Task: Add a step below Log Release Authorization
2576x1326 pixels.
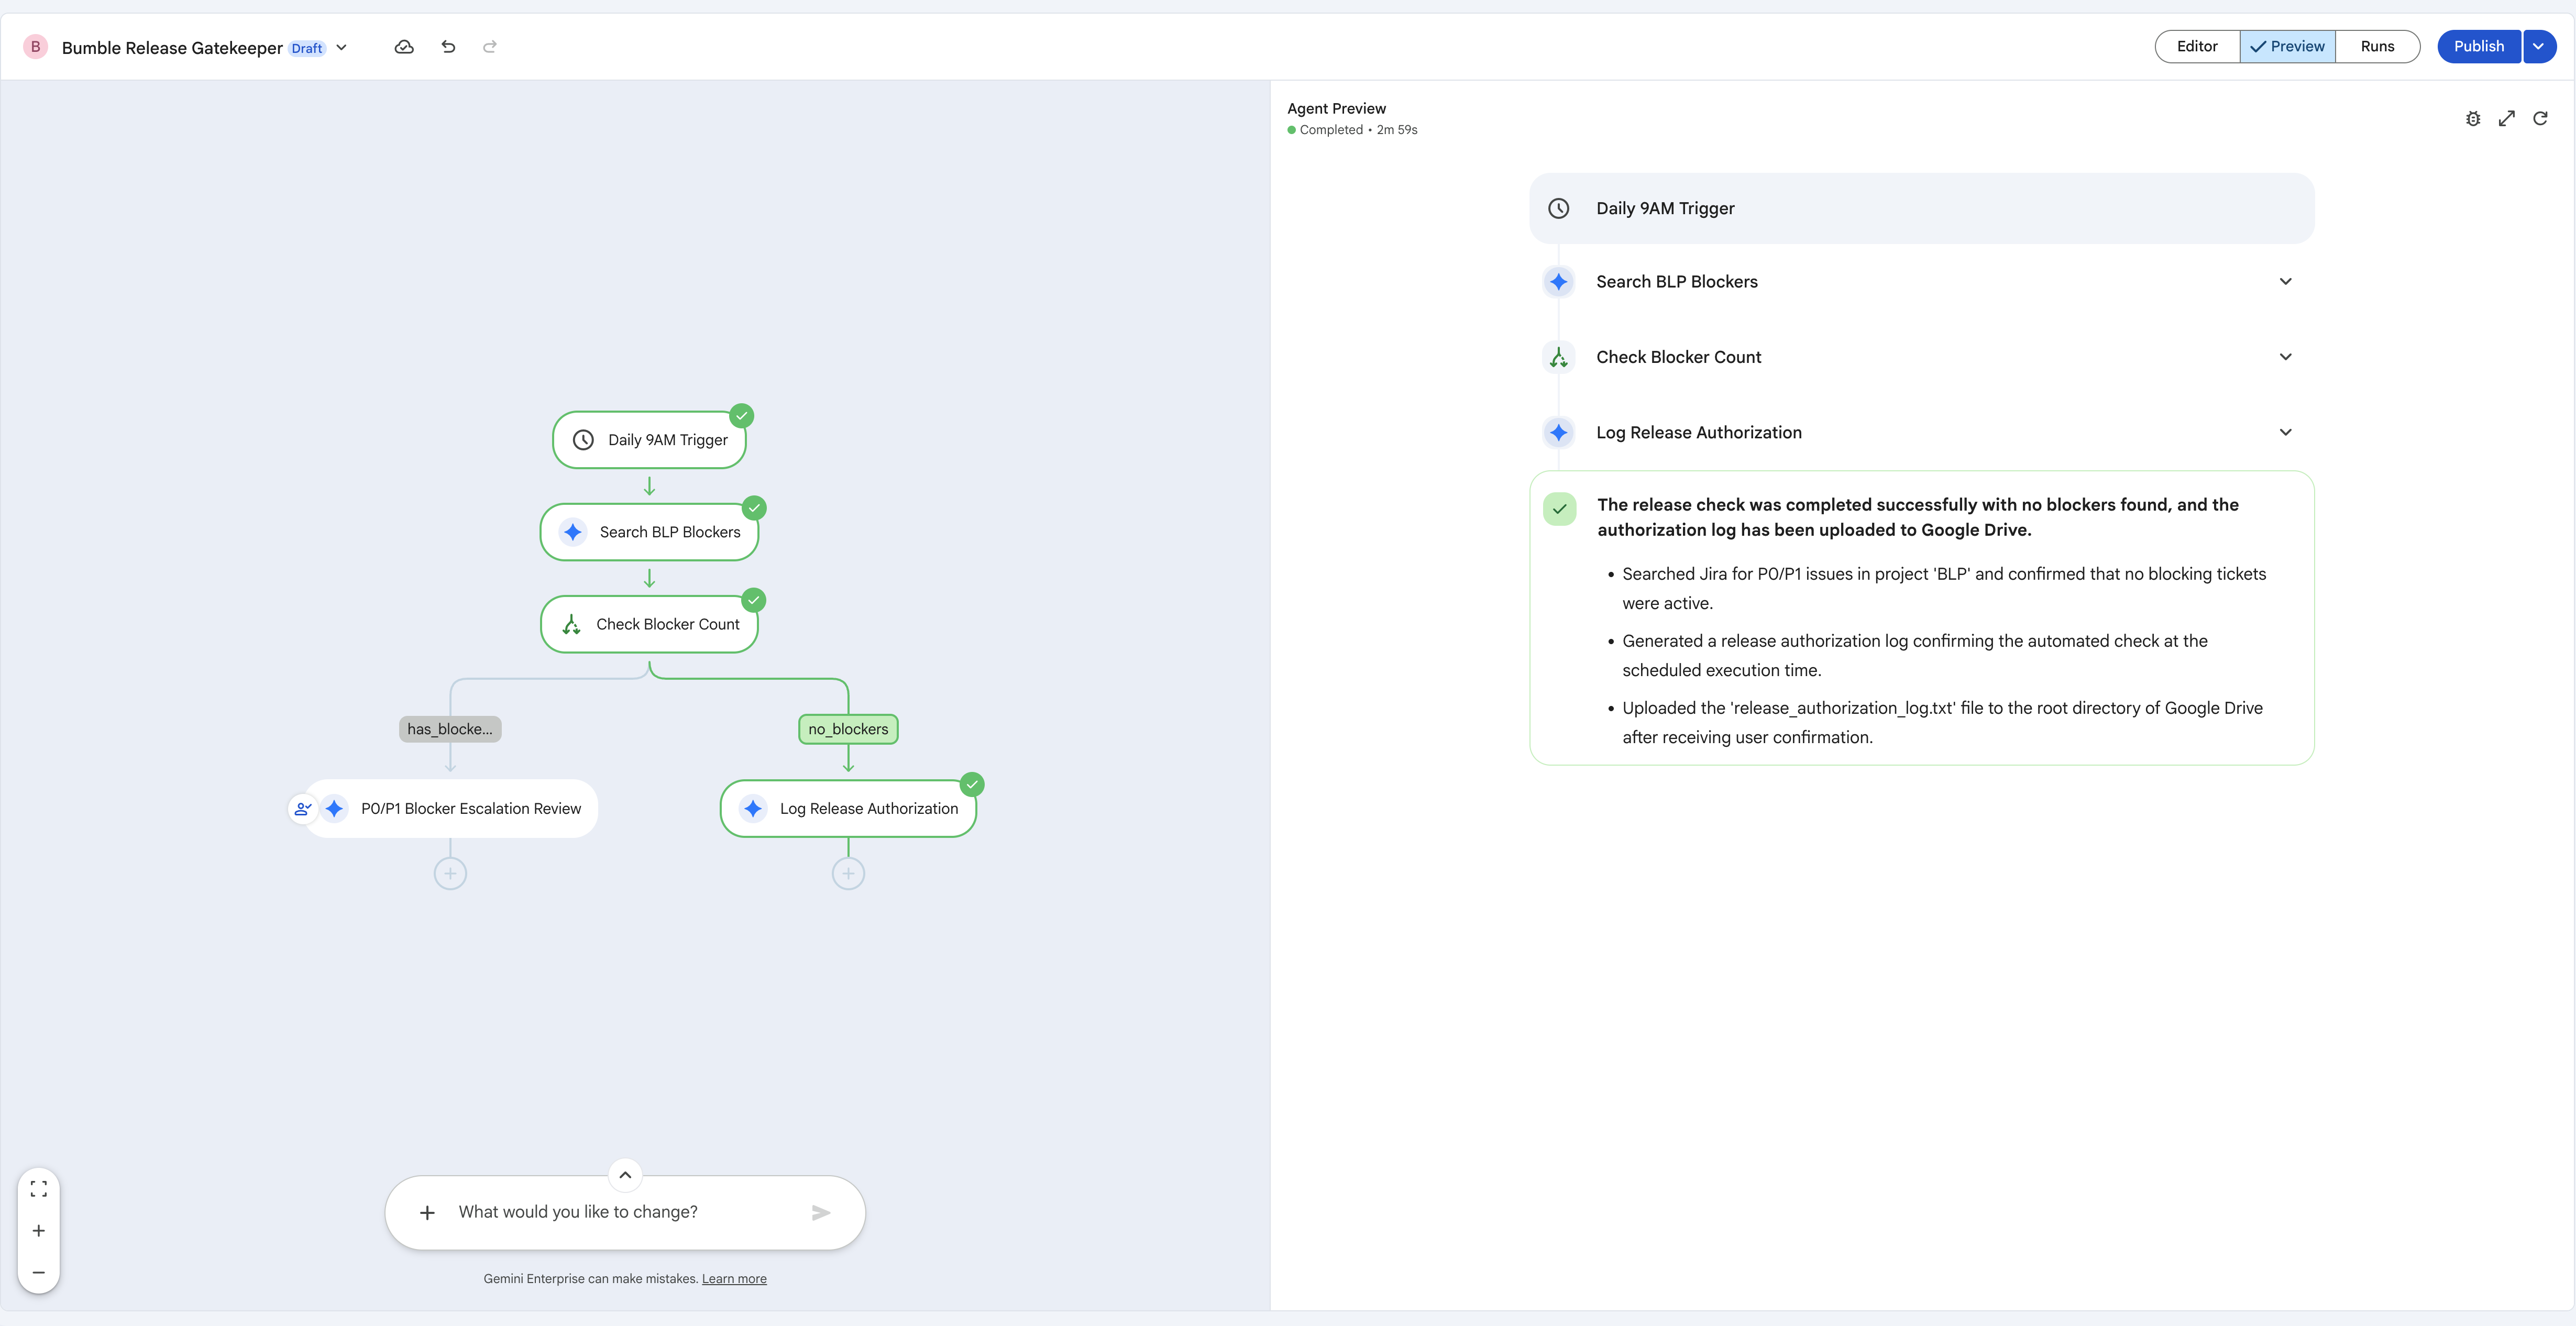Action: click(848, 874)
